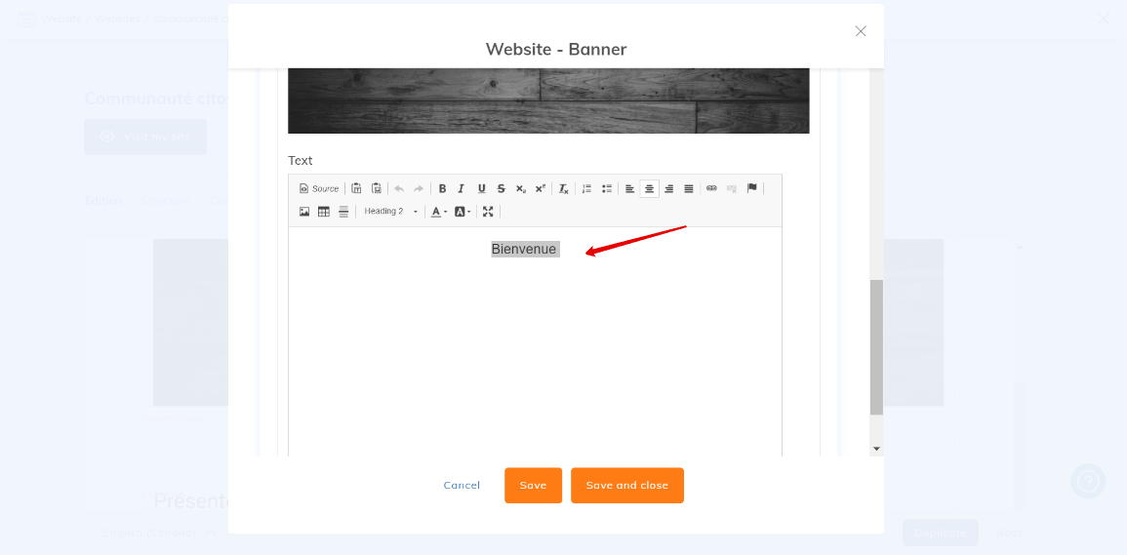The width and height of the screenshot is (1127, 555).
Task: Insert a horizontal line
Action: tap(343, 212)
